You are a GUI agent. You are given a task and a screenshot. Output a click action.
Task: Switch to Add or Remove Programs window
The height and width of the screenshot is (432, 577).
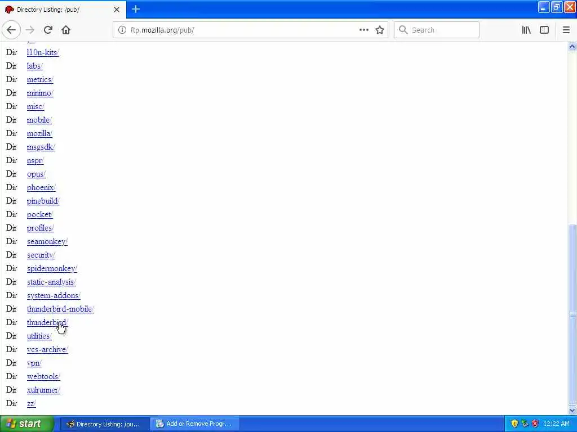(x=195, y=424)
